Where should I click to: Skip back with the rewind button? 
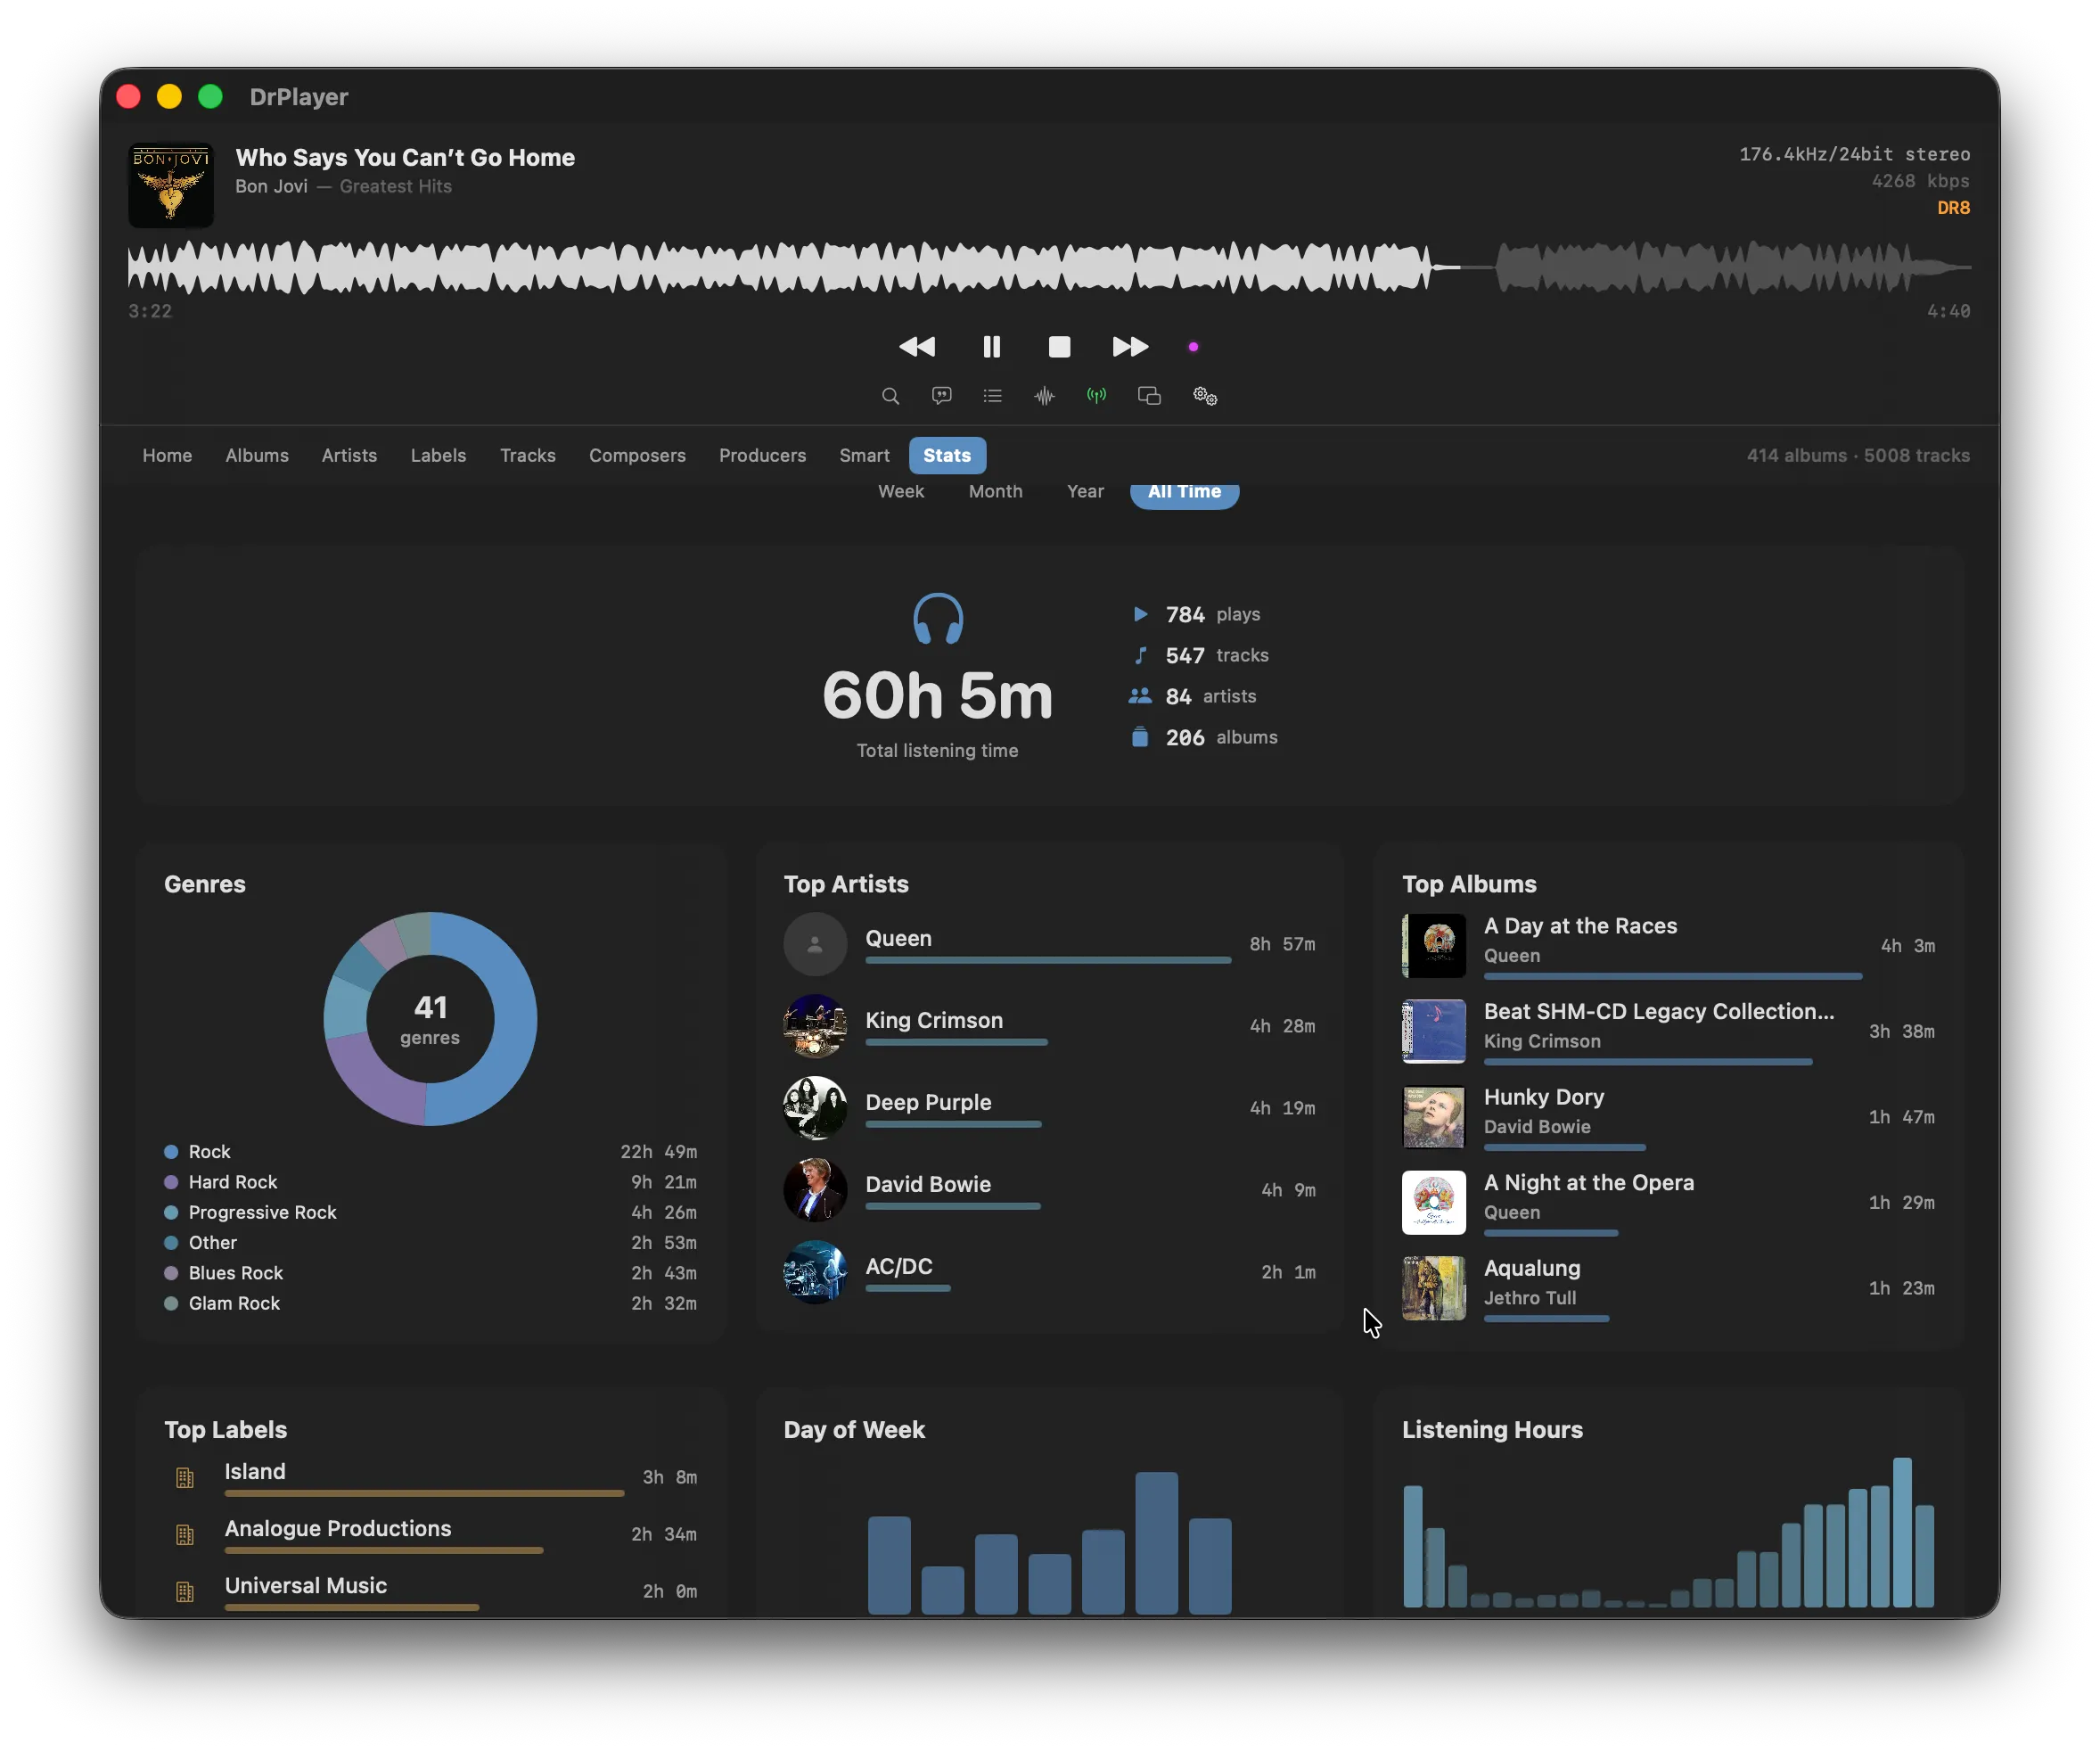point(917,347)
